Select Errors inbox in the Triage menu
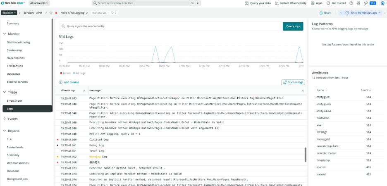This screenshot has width=387, height=186. [x=15, y=100]
